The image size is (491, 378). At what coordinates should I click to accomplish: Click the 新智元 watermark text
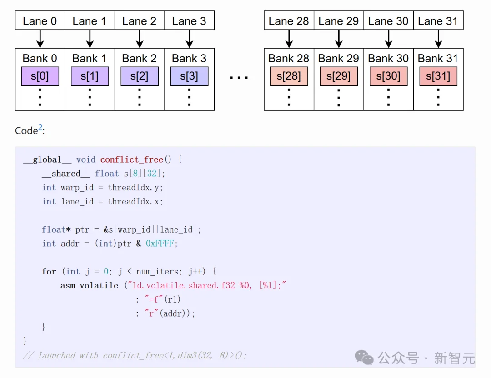pos(454,358)
